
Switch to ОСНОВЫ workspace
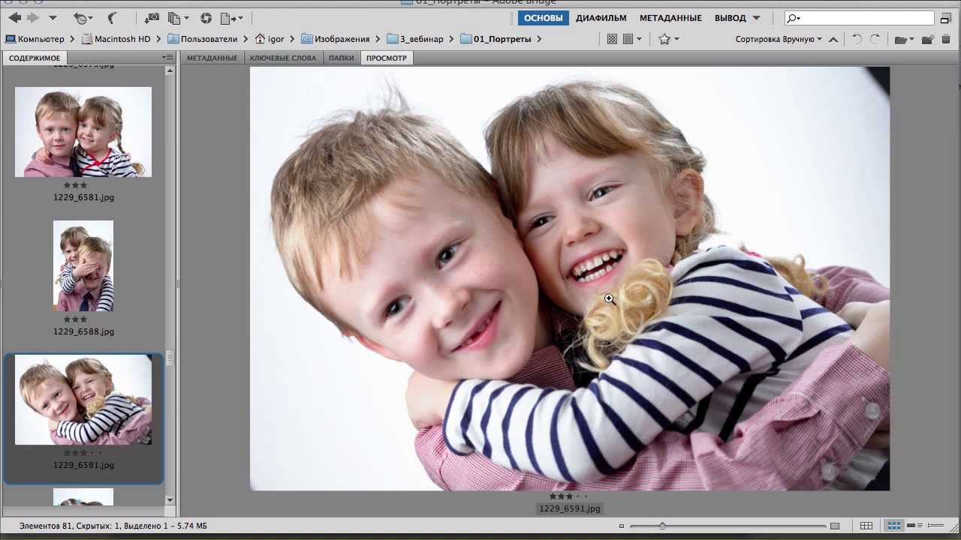pyautogui.click(x=544, y=18)
